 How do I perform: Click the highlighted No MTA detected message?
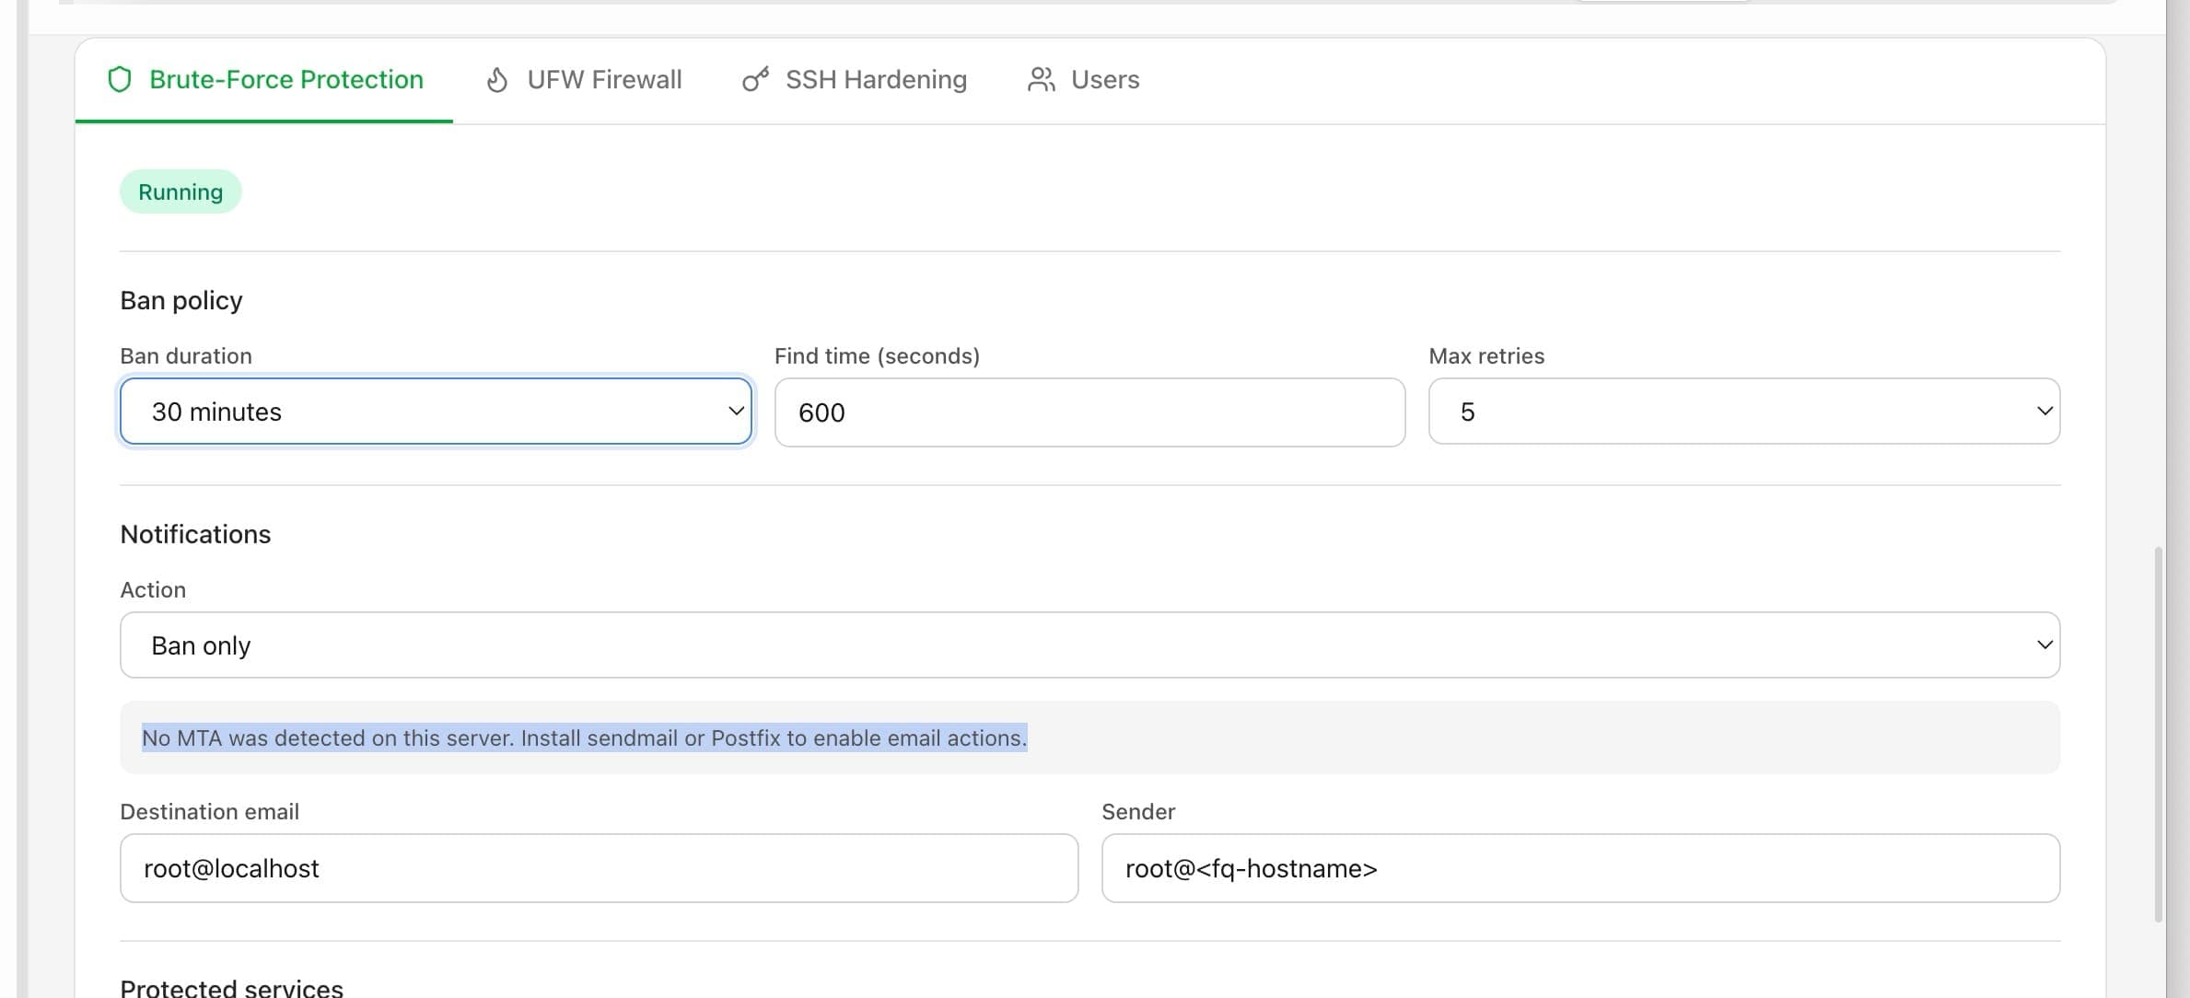[x=584, y=737]
